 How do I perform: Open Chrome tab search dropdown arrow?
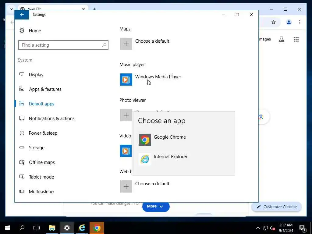click(12, 9)
